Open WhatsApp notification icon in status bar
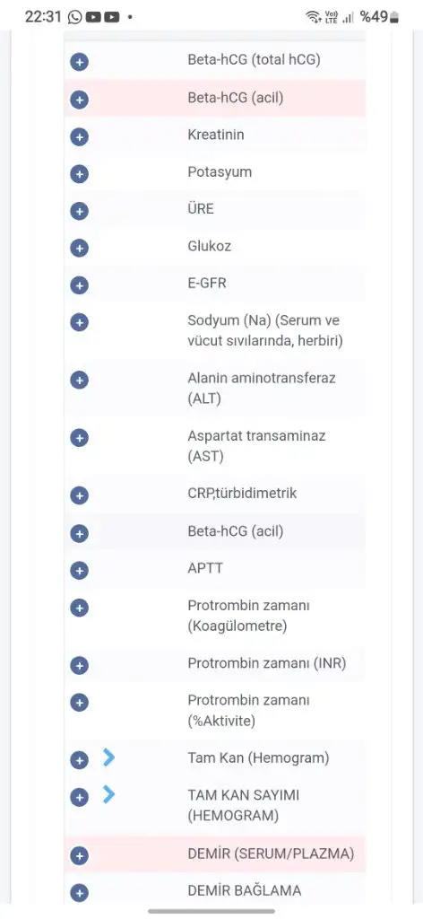This screenshot has width=423, height=919. click(x=75, y=17)
